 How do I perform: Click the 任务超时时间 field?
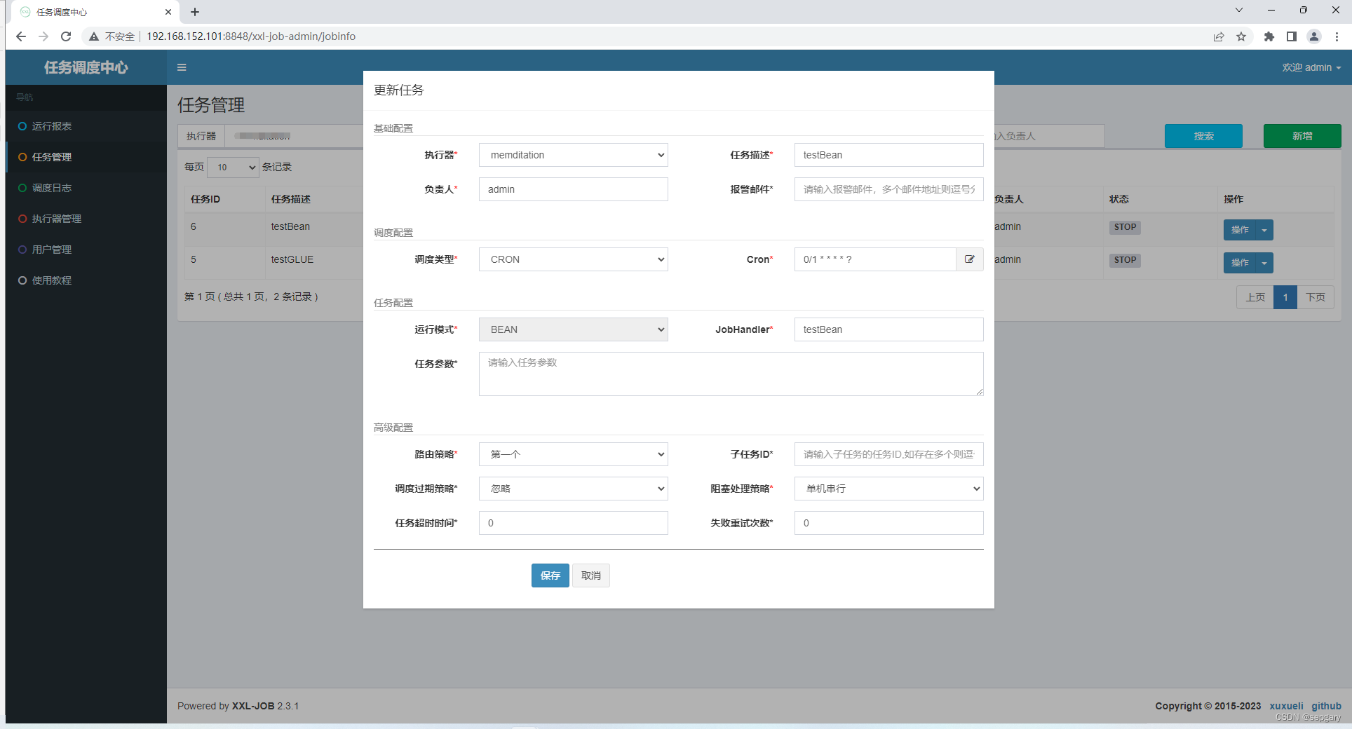pyautogui.click(x=574, y=523)
